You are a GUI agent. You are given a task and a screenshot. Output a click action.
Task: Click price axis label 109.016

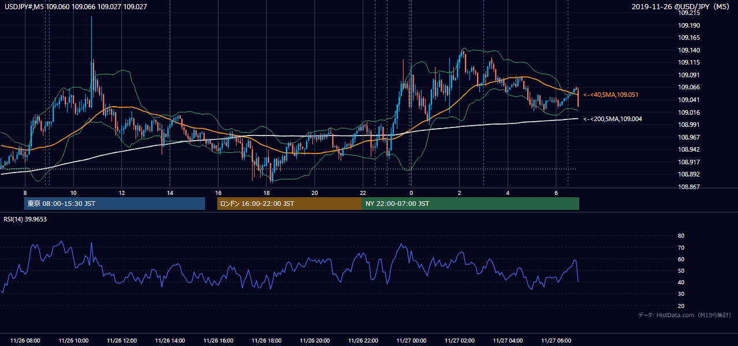(x=688, y=112)
